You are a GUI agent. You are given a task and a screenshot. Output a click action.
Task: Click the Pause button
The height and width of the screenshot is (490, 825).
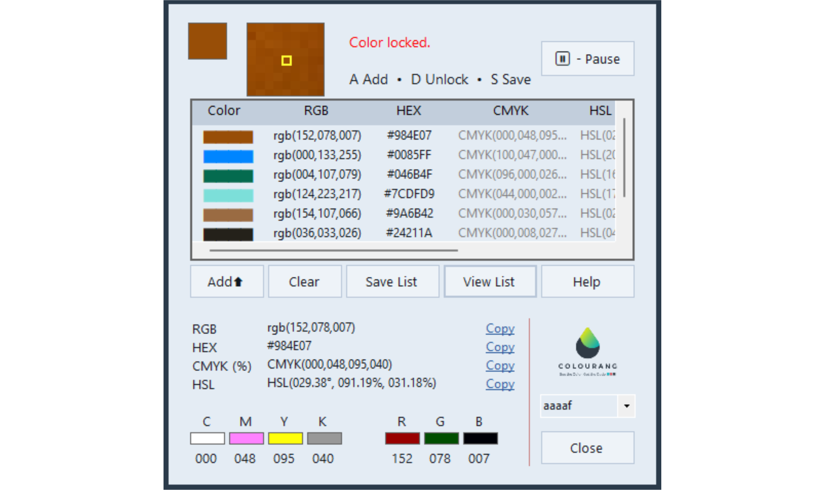pyautogui.click(x=587, y=59)
